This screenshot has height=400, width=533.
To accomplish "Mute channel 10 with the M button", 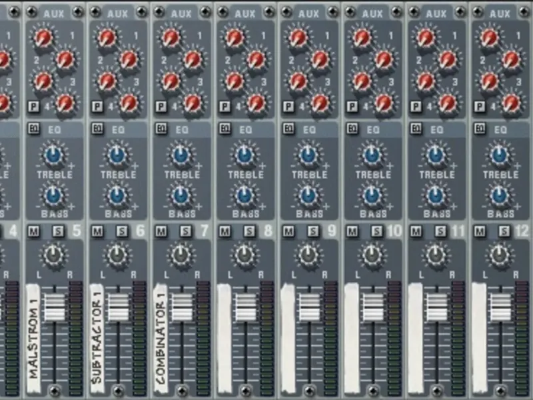I will point(352,231).
